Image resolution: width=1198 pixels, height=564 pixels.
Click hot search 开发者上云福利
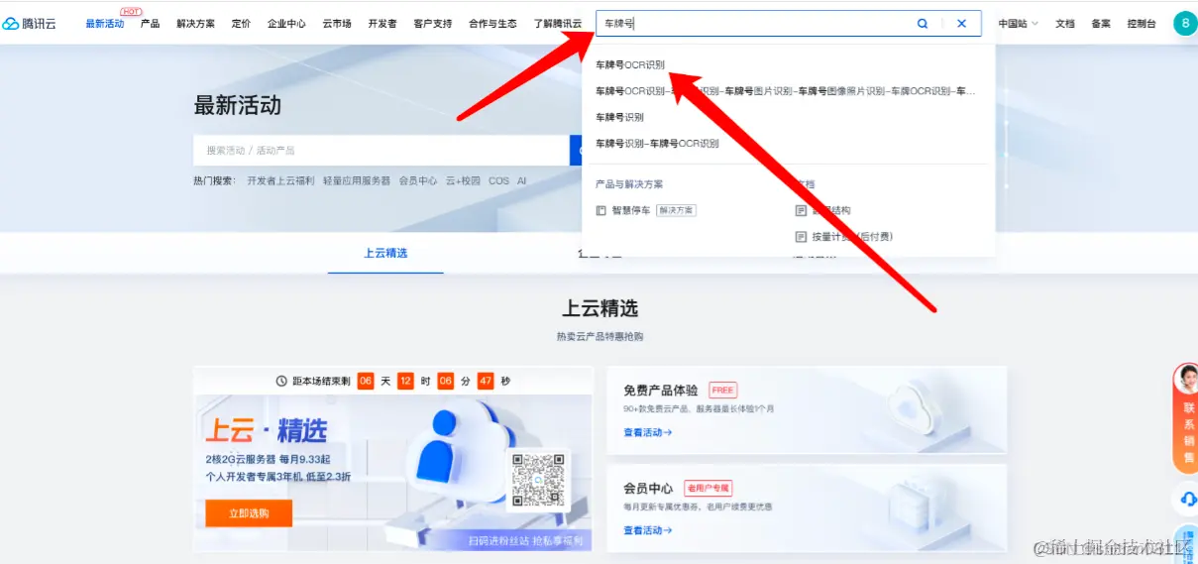point(280,181)
